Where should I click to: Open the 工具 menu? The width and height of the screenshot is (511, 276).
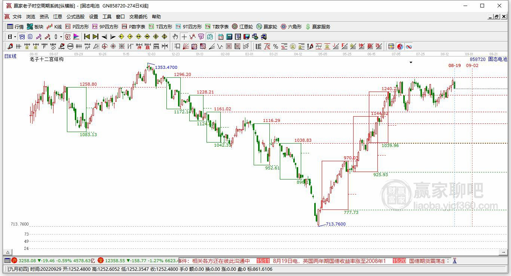pyautogui.click(x=107, y=17)
